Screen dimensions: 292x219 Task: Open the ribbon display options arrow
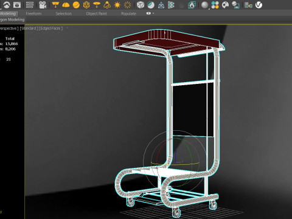point(153,13)
